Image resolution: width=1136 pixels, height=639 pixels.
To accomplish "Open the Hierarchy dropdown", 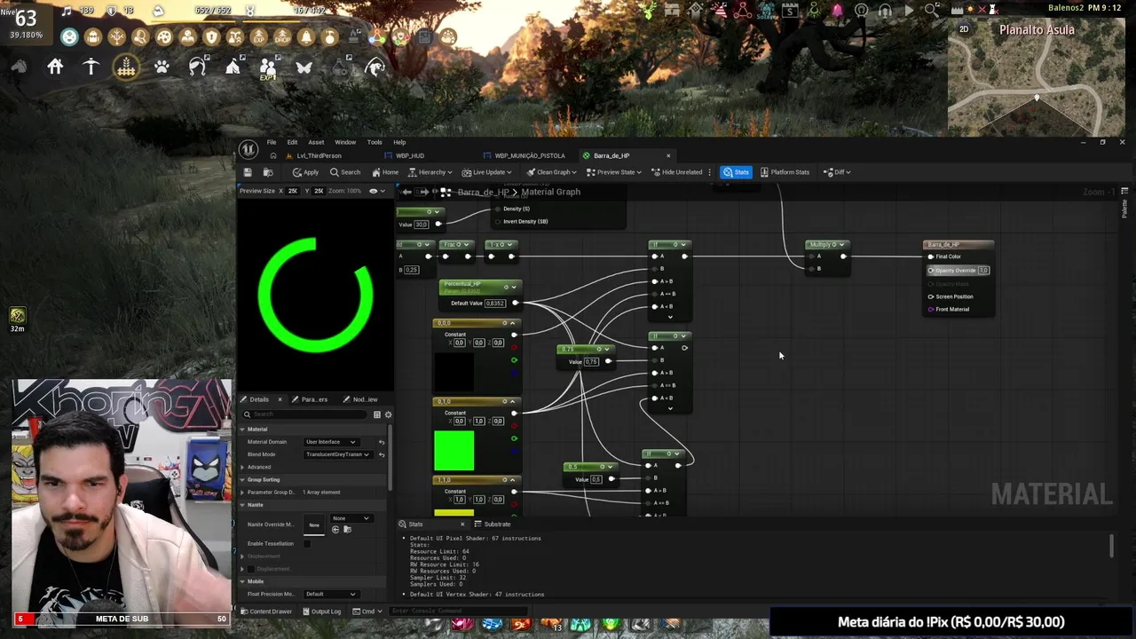I will (430, 172).
